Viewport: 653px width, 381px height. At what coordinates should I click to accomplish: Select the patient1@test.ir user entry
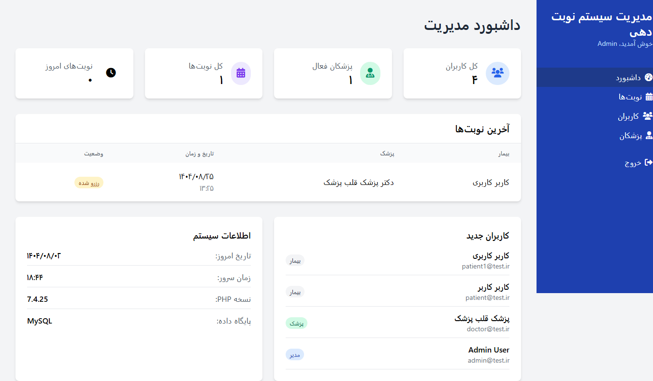485,266
